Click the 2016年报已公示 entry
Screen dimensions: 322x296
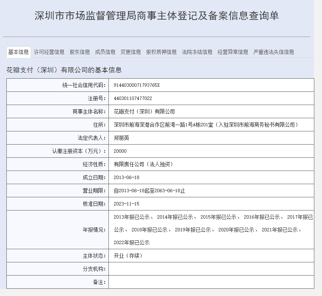262,217
